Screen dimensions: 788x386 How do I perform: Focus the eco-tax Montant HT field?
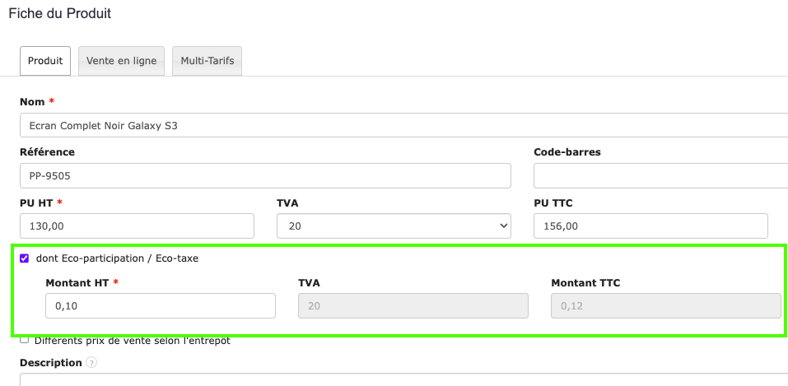[160, 306]
